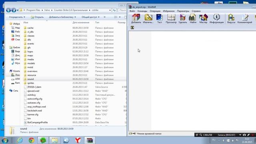Go up one folder in WinRAR
The width and height of the screenshot is (256, 144).
[132, 28]
